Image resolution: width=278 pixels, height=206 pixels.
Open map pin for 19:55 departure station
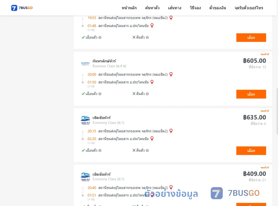click(x=171, y=18)
